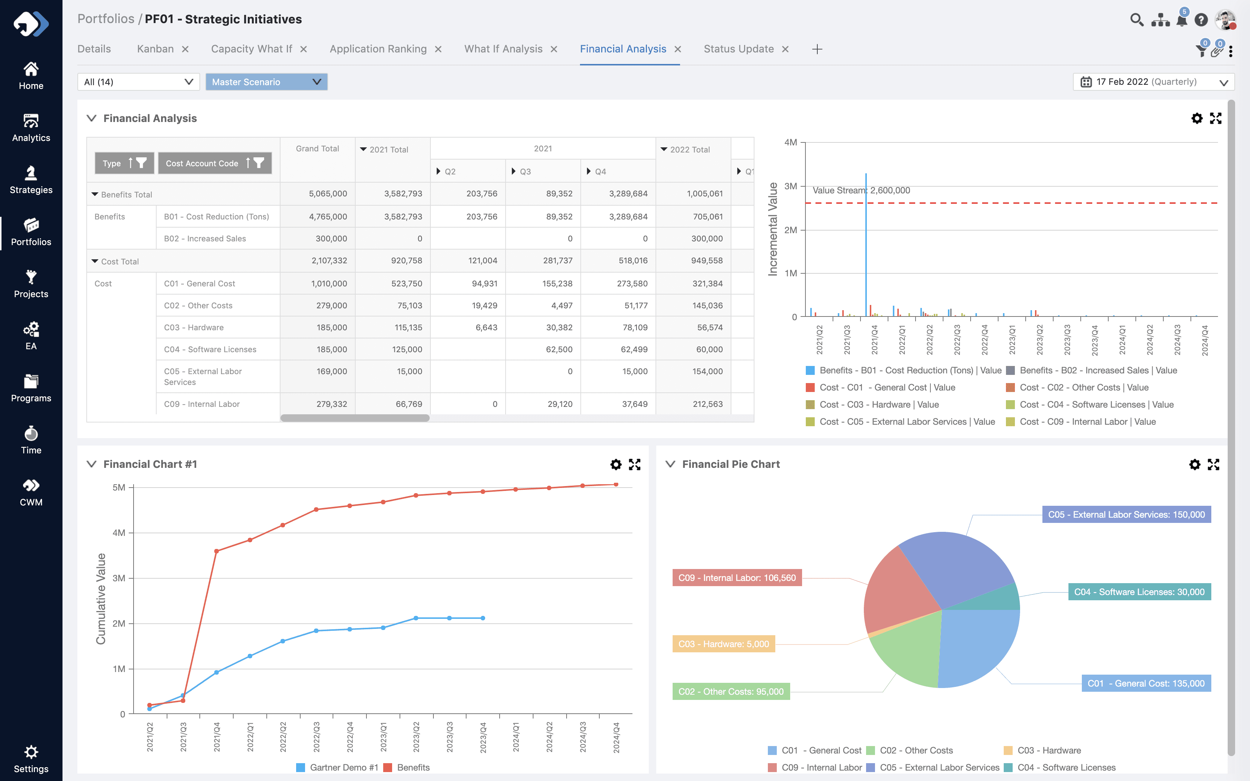Click the Cost Account Code filter button
The image size is (1250, 781).
[259, 163]
